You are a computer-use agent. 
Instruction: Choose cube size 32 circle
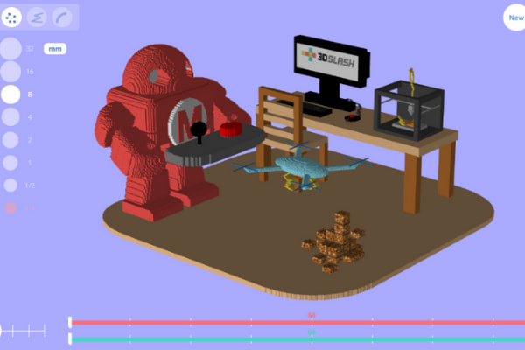click(x=10, y=49)
